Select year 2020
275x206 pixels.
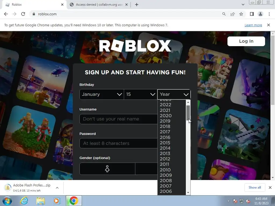165,116
